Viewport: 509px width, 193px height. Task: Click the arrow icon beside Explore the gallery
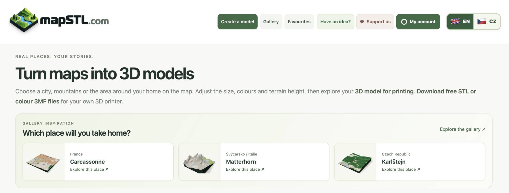[484, 129]
